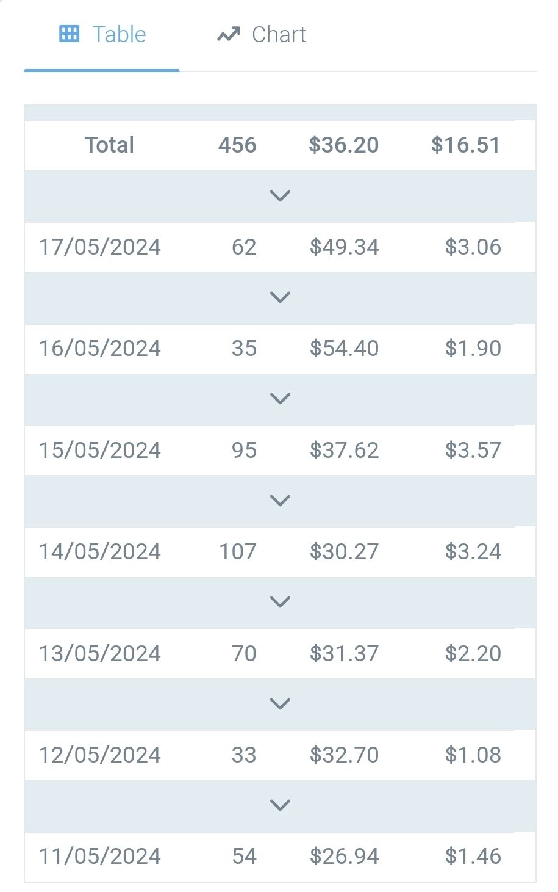Toggle chevron between 16/05/2024 and 15/05/2024 rows
The width and height of the screenshot is (558, 892).
click(280, 399)
